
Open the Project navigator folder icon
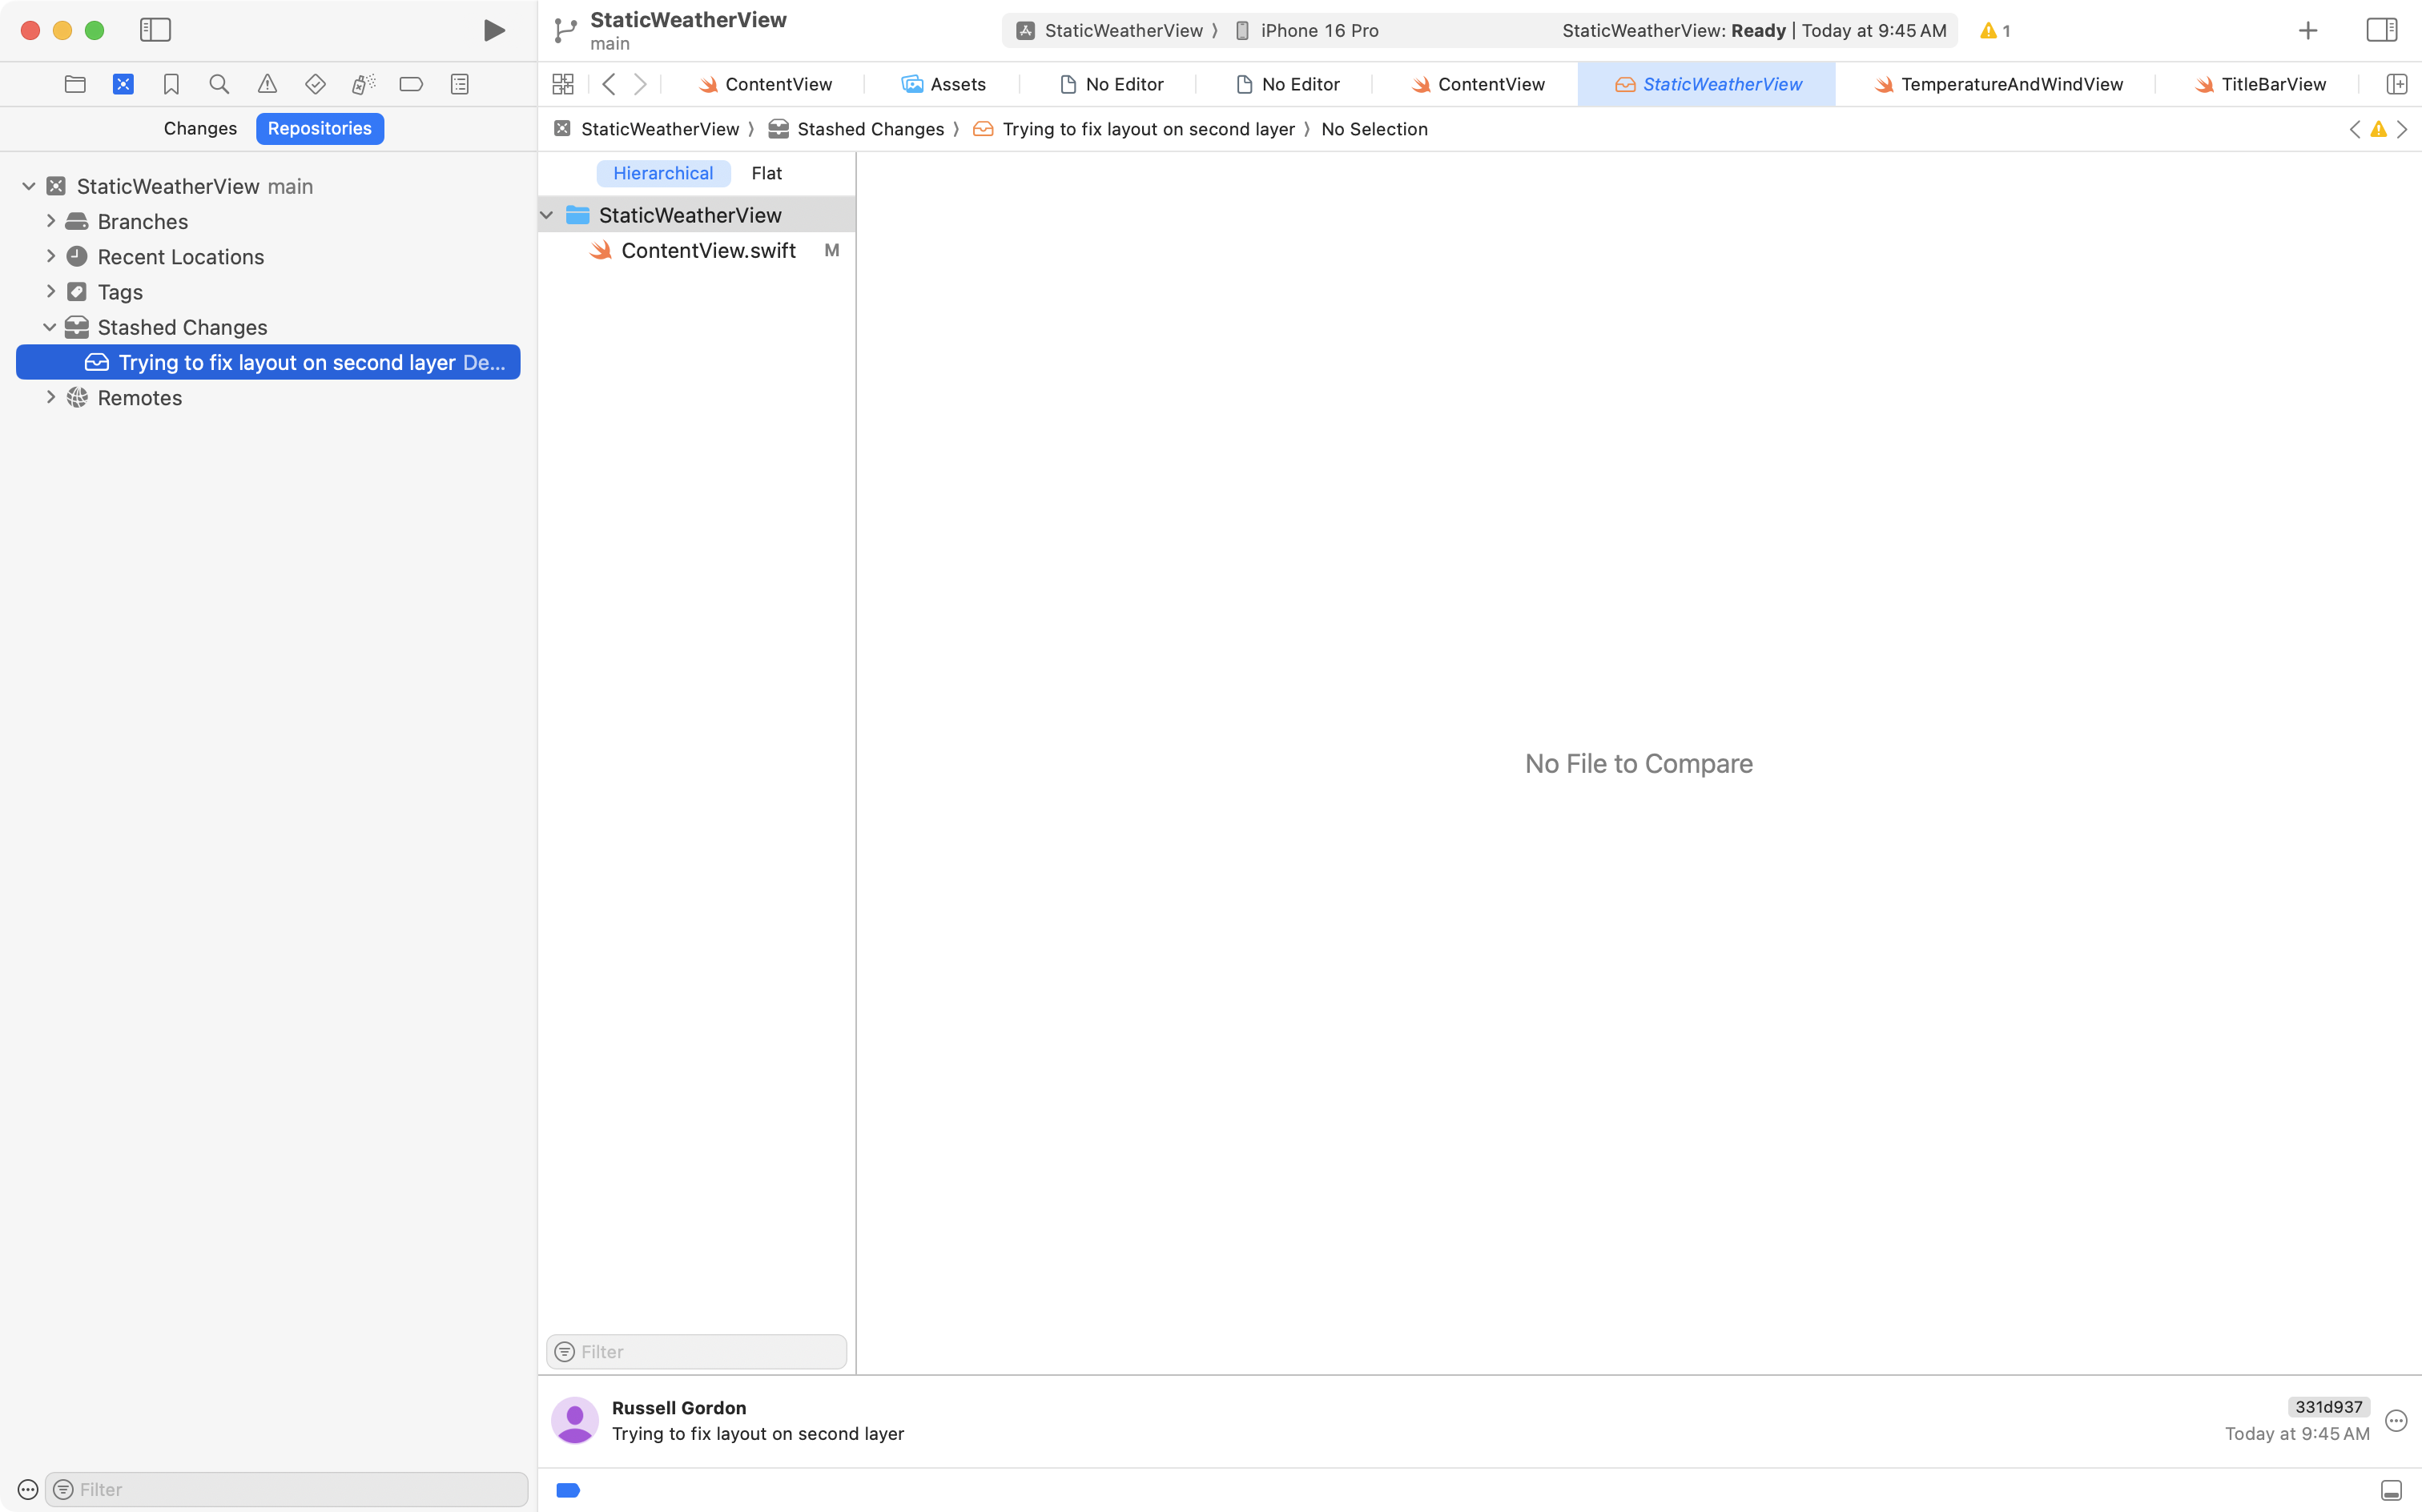click(x=75, y=84)
